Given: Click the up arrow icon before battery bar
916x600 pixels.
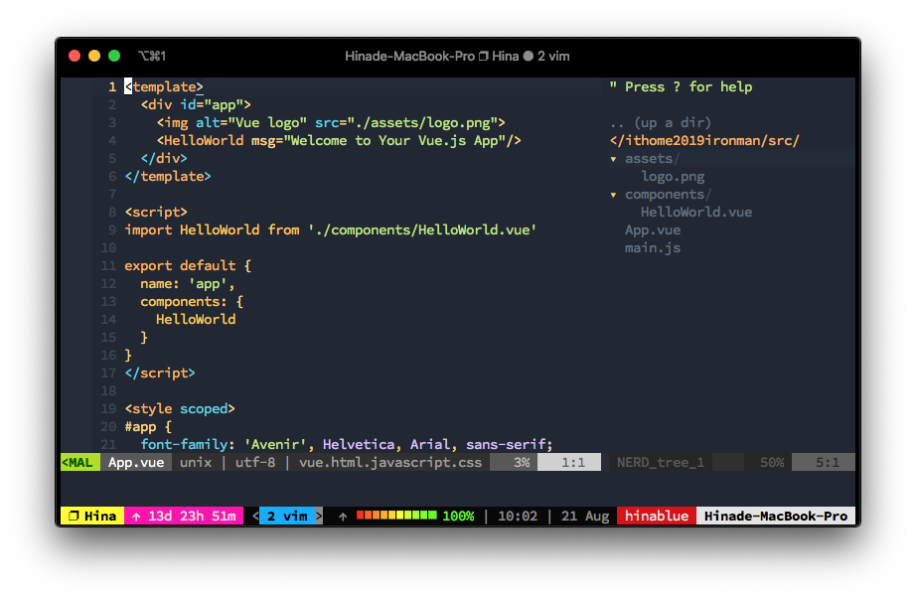Looking at the screenshot, I should tap(343, 517).
